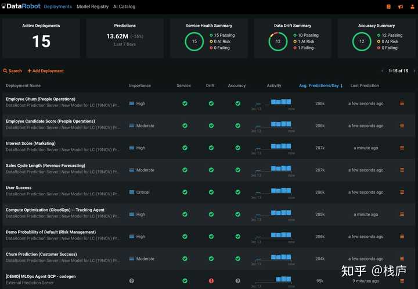418x289 pixels.
Task: Go to next page arrow beside 1-15 of 15
Action: [414, 71]
